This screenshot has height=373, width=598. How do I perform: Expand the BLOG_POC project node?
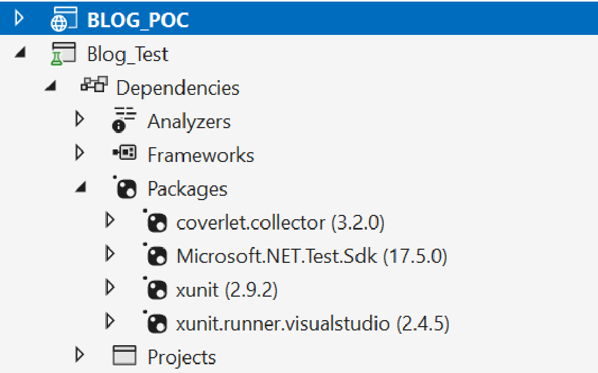19,18
